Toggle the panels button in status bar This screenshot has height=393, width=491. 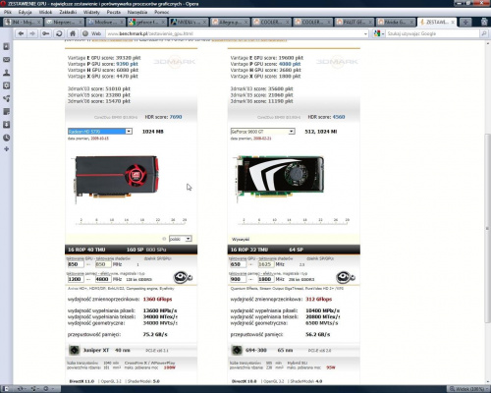pyautogui.click(x=6, y=389)
